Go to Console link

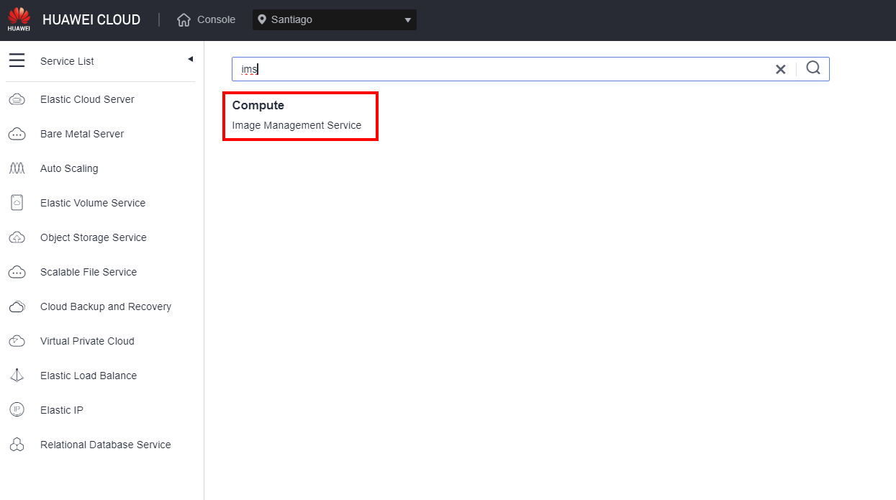(216, 20)
